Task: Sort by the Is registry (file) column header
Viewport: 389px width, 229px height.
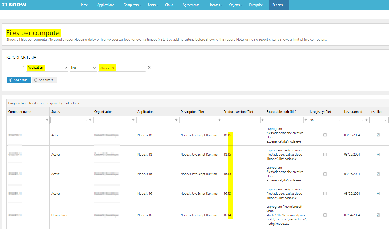Action: 325,112
